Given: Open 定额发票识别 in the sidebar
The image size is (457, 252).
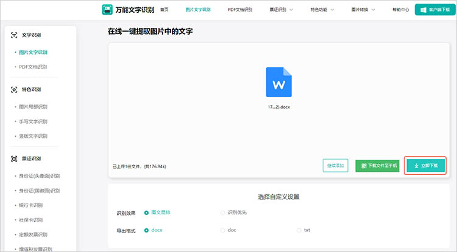Looking at the screenshot, I should pos(33,234).
